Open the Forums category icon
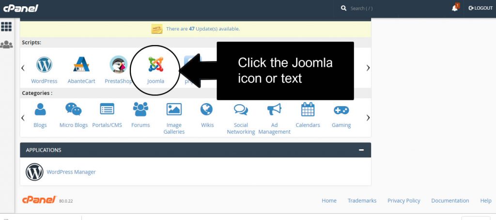Image resolution: width=496 pixels, height=220 pixels. click(140, 109)
